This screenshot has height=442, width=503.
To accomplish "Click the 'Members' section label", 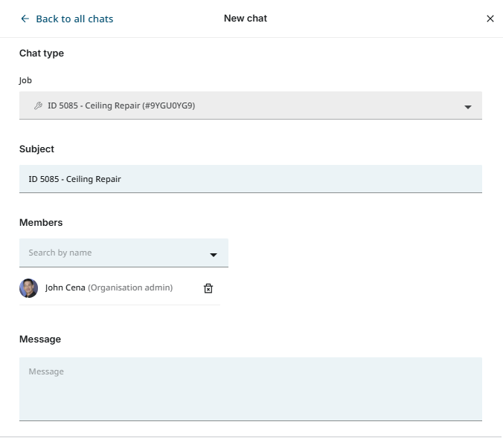I will pyautogui.click(x=41, y=223).
